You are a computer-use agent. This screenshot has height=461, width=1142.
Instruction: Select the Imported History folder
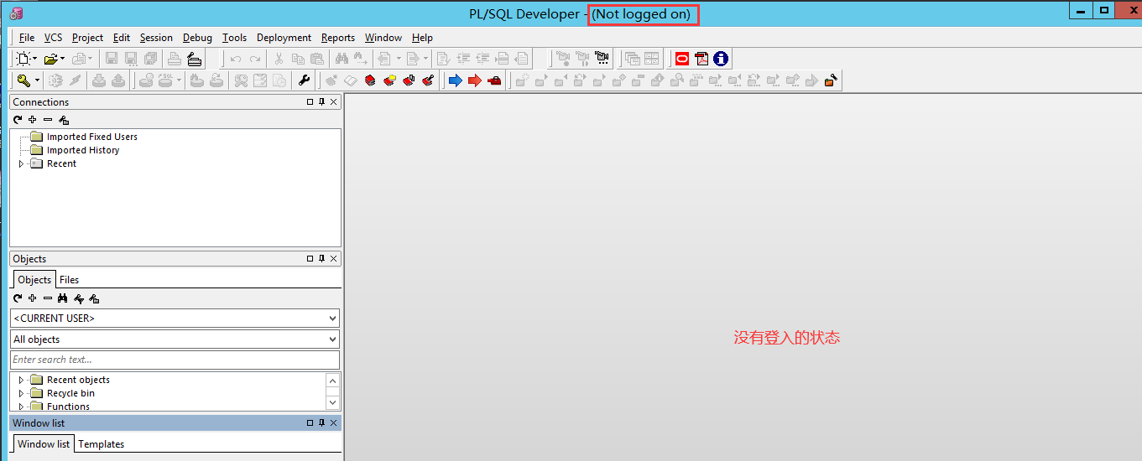point(83,150)
